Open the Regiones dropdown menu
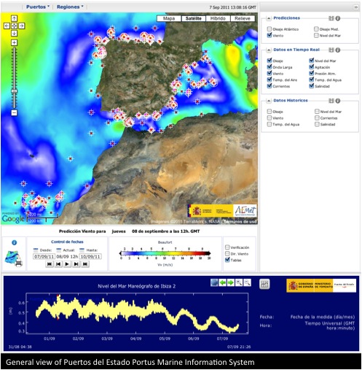Screen dimensions: 362x370 [70, 7]
